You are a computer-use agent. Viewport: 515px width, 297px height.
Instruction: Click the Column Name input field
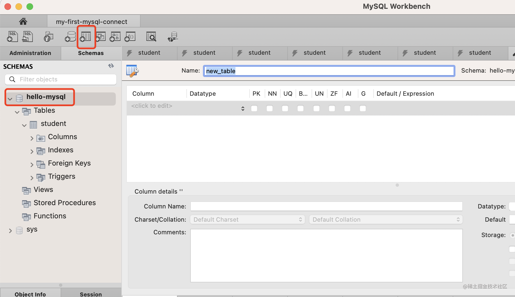tap(326, 206)
